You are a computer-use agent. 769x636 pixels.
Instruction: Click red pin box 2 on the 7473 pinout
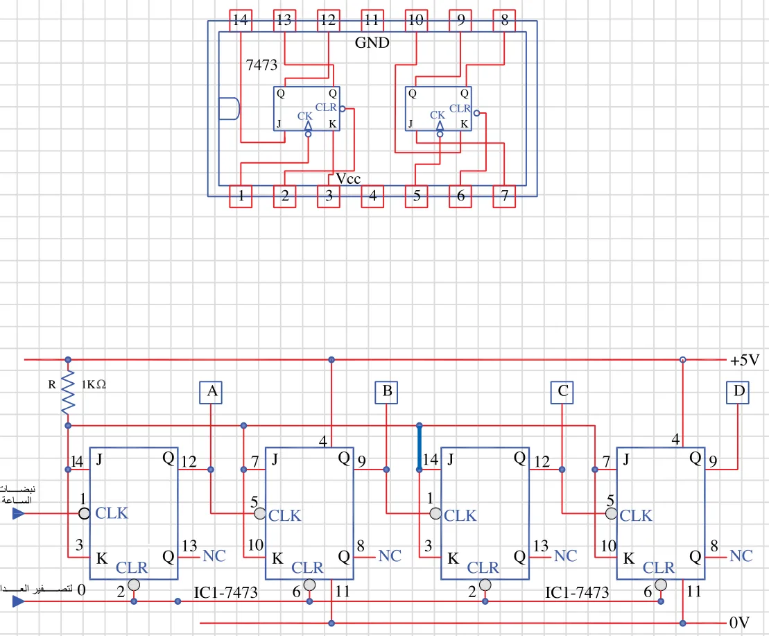click(284, 196)
